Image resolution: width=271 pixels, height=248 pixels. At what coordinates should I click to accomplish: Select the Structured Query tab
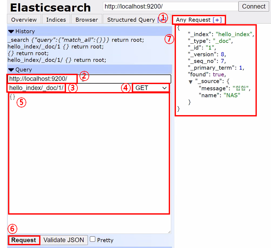point(131,20)
